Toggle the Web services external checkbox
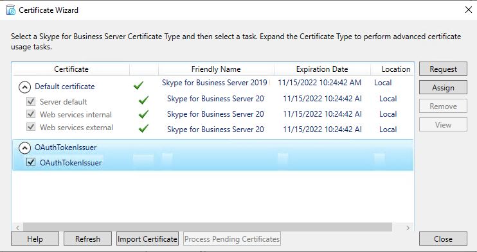Screen dimensions: 477x252 [31, 126]
